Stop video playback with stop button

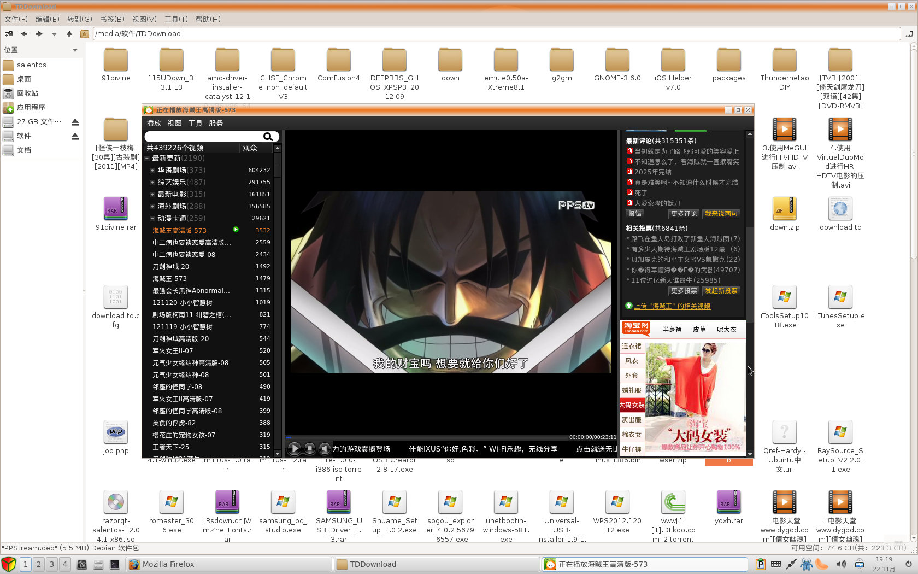[309, 449]
